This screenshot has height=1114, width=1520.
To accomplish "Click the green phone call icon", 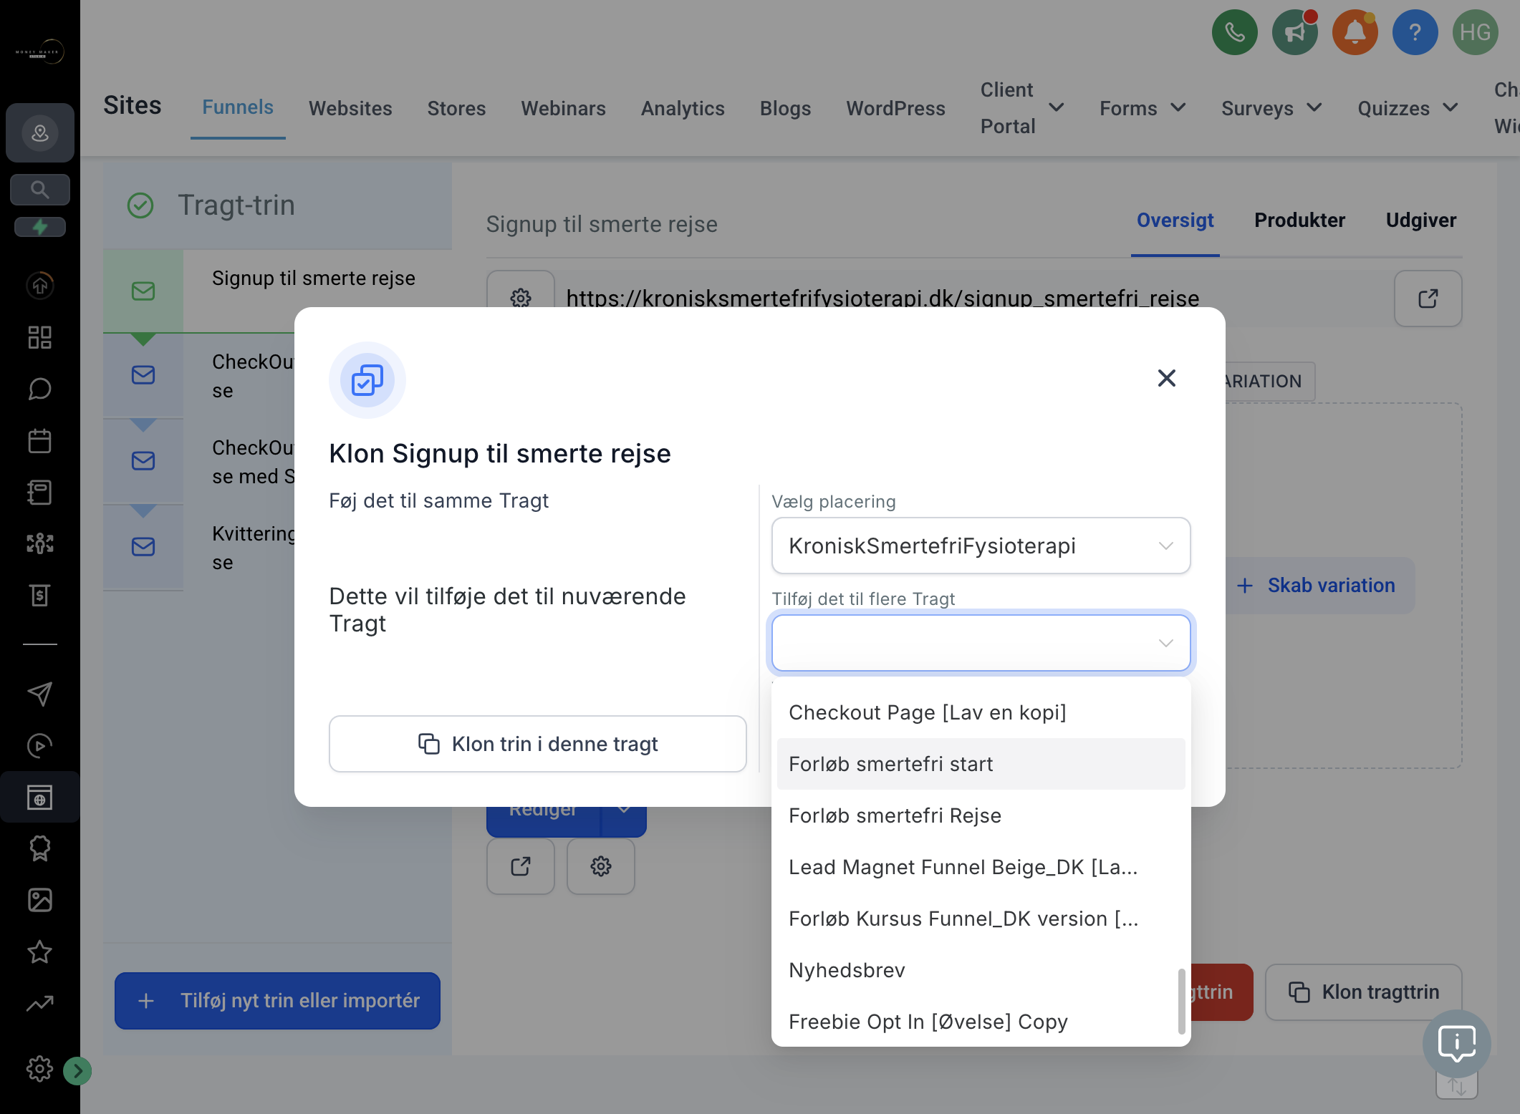I will [x=1234, y=32].
